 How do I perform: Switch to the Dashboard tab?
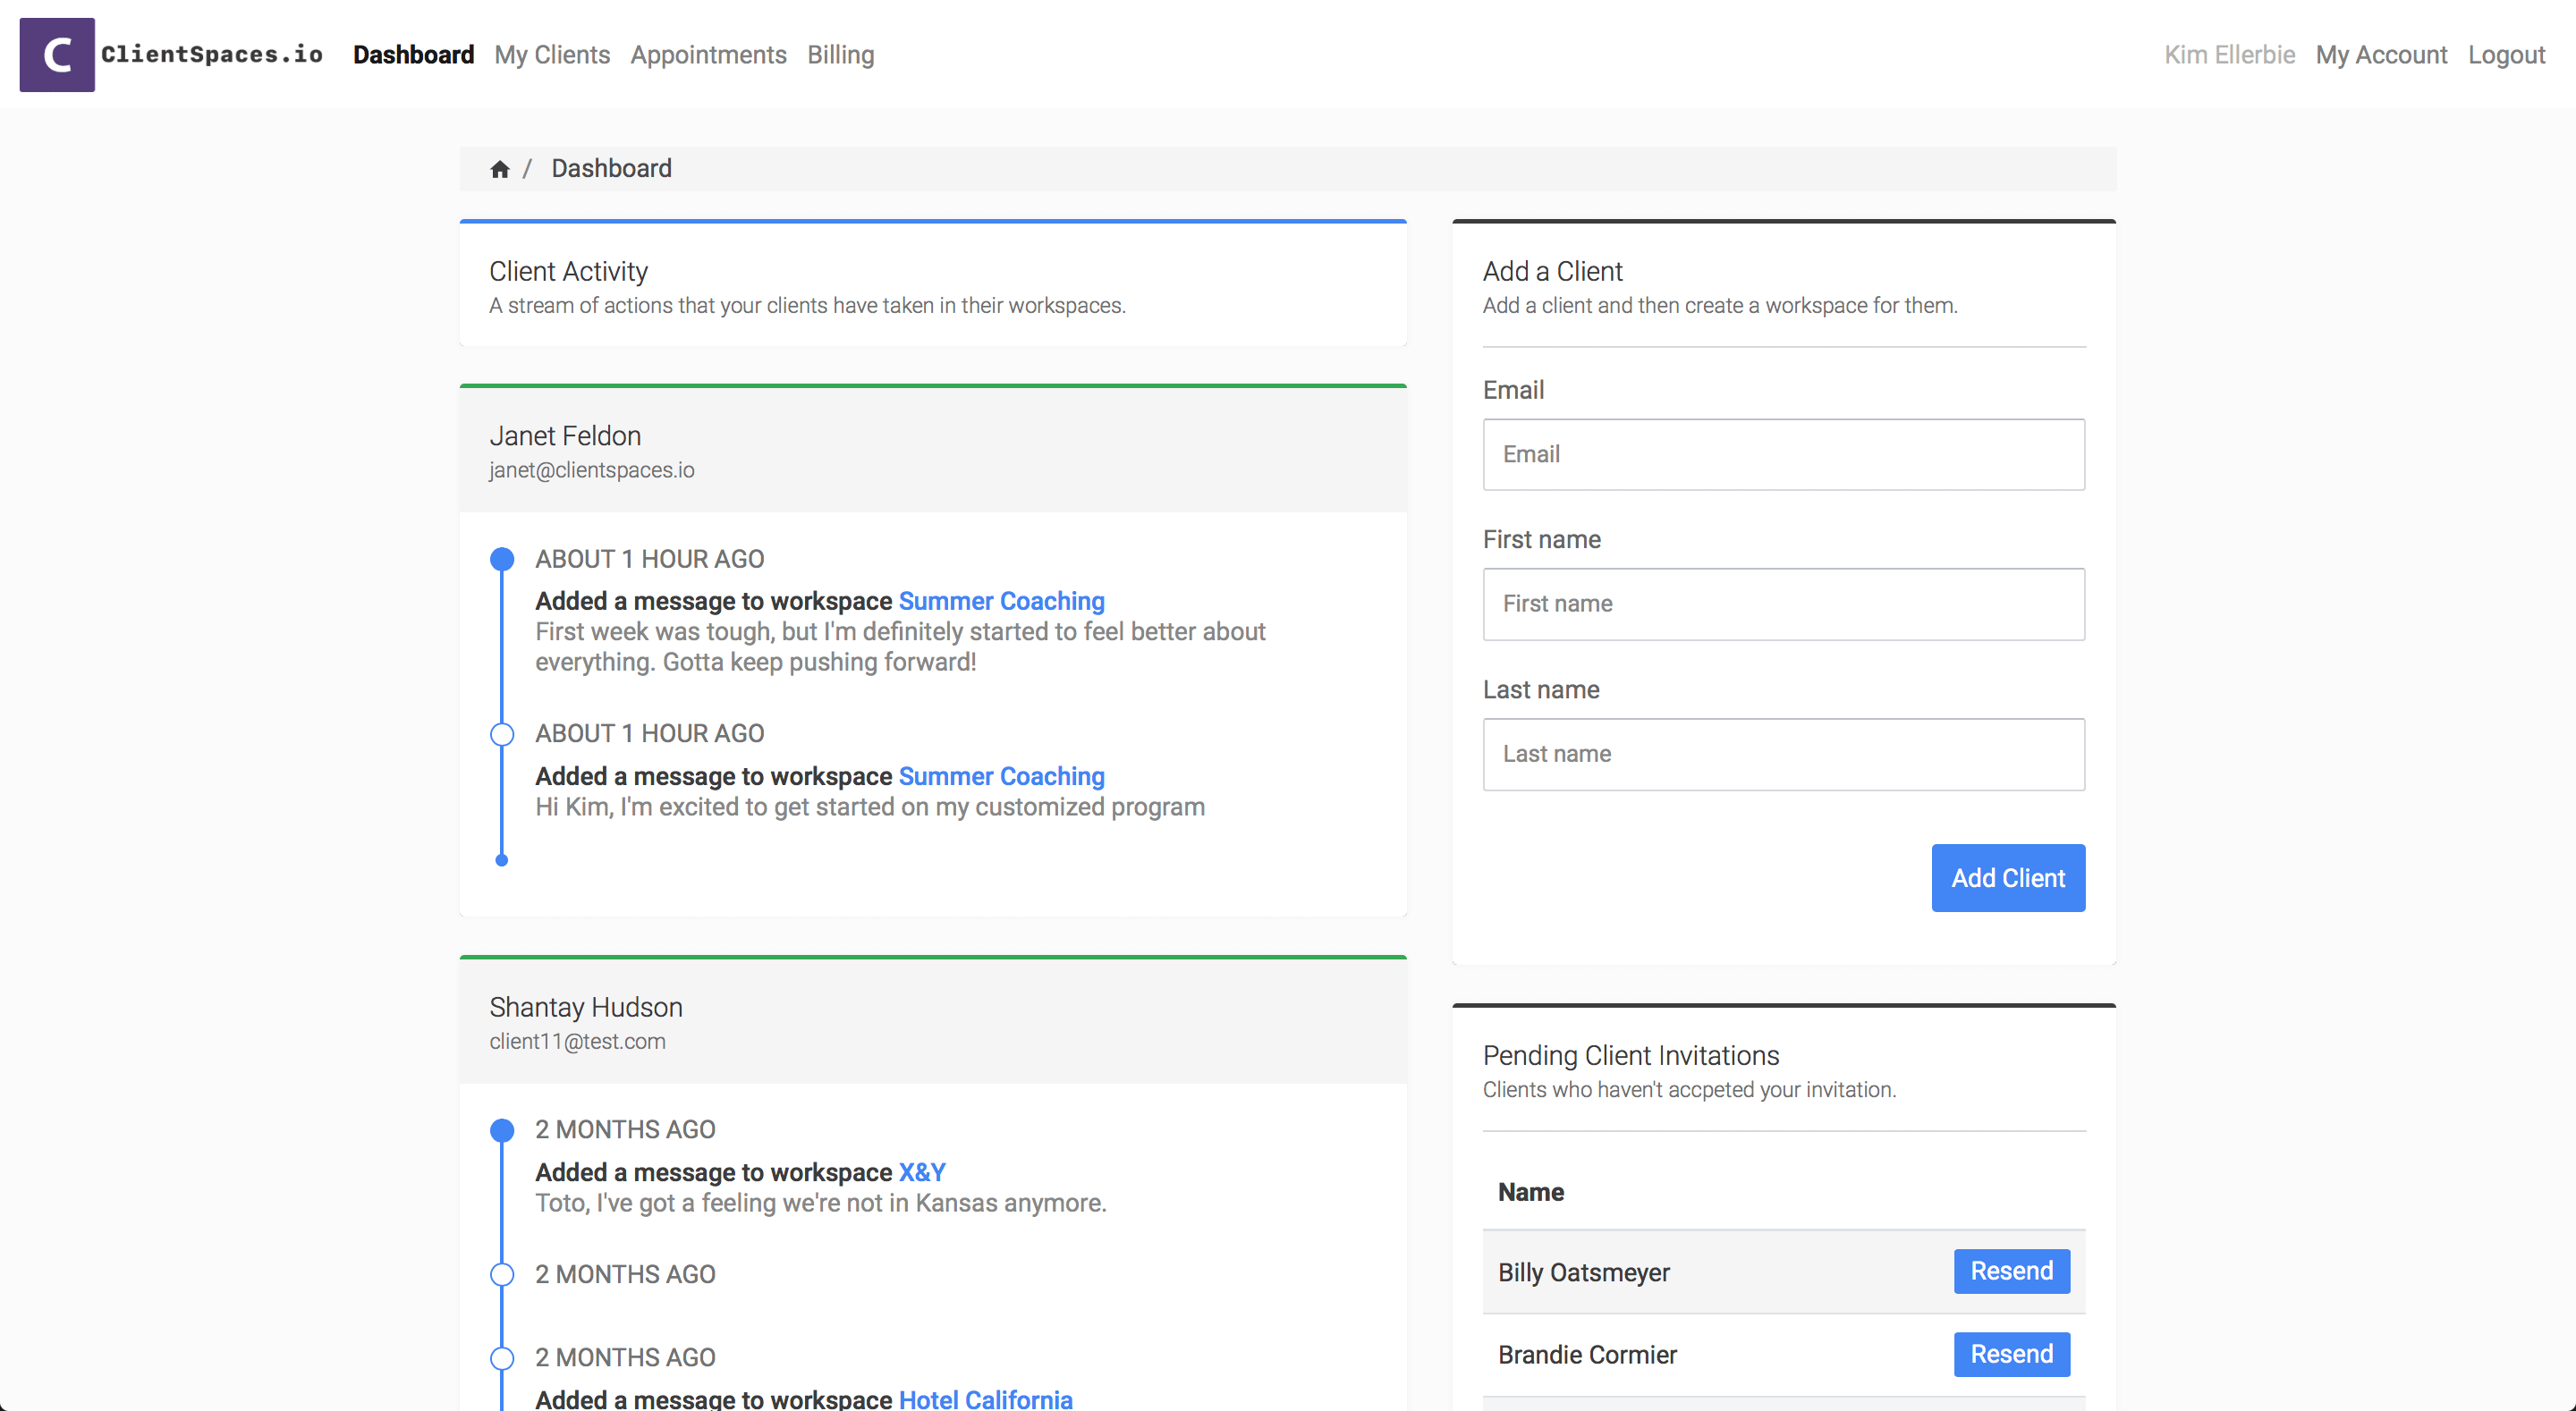412,55
